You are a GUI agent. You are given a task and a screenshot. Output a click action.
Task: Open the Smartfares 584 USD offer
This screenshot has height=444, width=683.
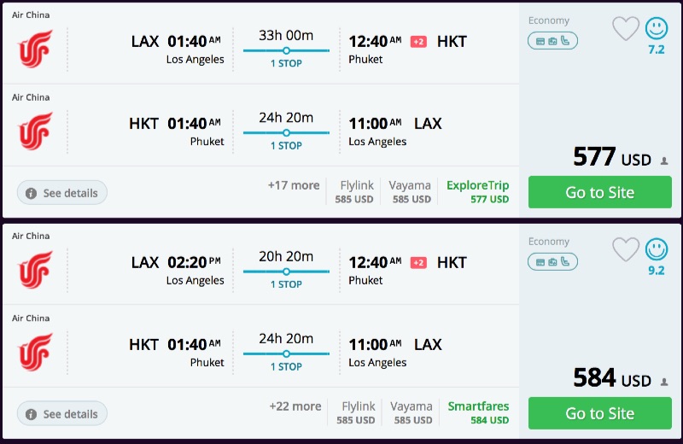tap(478, 413)
